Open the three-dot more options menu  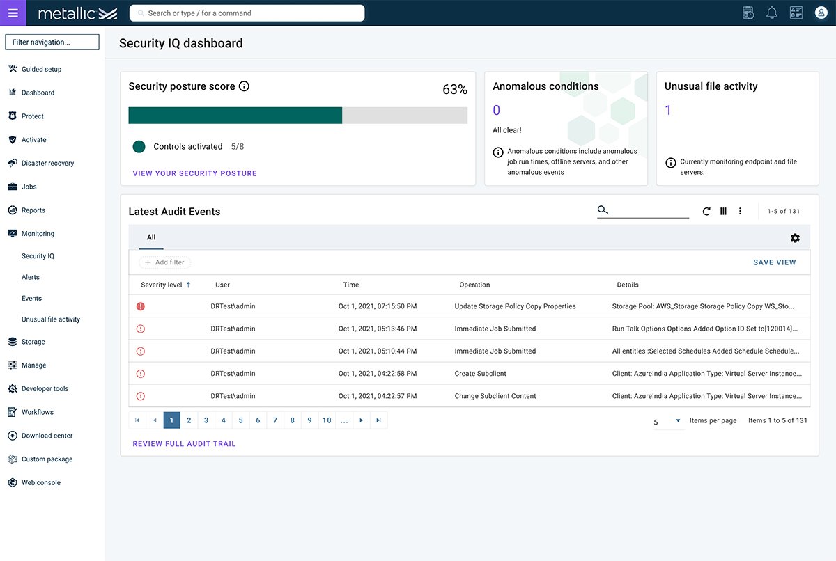point(740,211)
